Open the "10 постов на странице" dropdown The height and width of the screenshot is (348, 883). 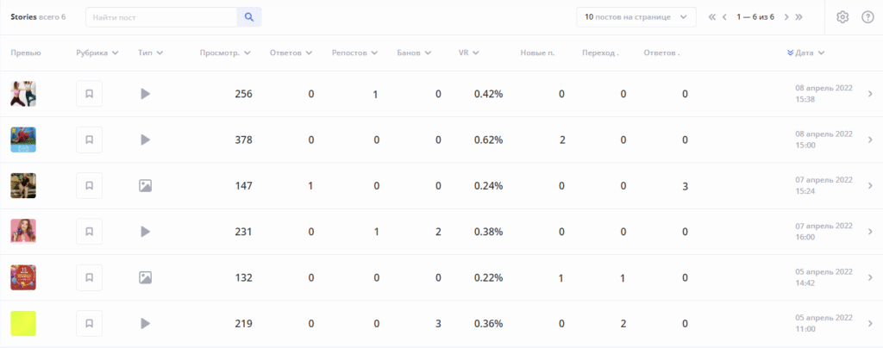pos(636,16)
